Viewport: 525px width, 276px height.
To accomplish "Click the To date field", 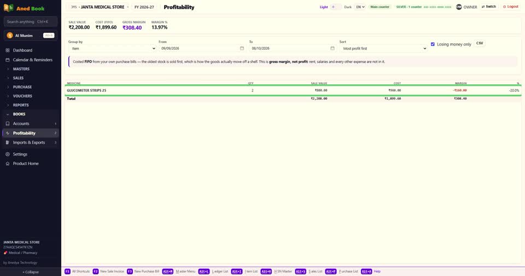I will pyautogui.click(x=293, y=48).
